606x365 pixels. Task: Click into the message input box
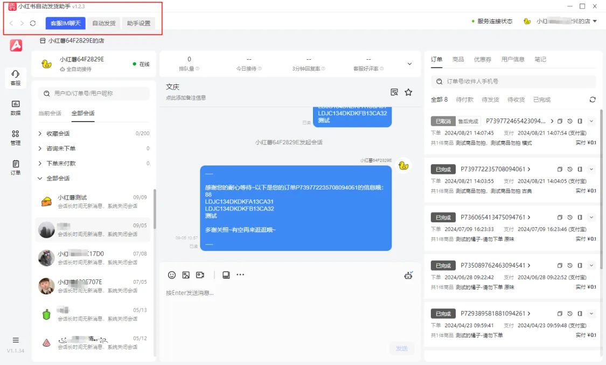(x=290, y=313)
